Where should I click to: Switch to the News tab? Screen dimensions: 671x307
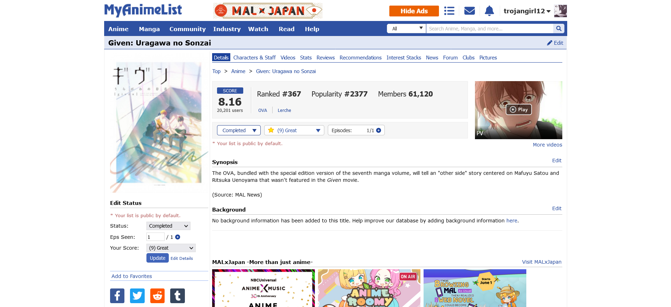[432, 58]
